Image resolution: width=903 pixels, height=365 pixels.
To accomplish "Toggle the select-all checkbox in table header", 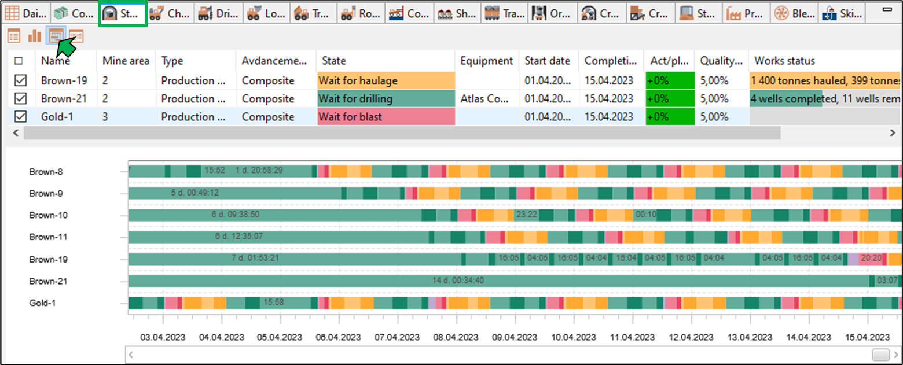I will (x=19, y=61).
